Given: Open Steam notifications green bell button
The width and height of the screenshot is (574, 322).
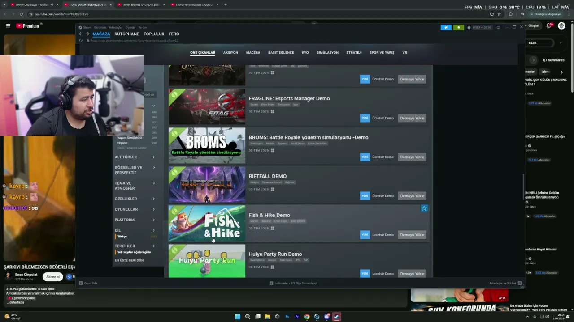Looking at the screenshot, I should click(458, 27).
